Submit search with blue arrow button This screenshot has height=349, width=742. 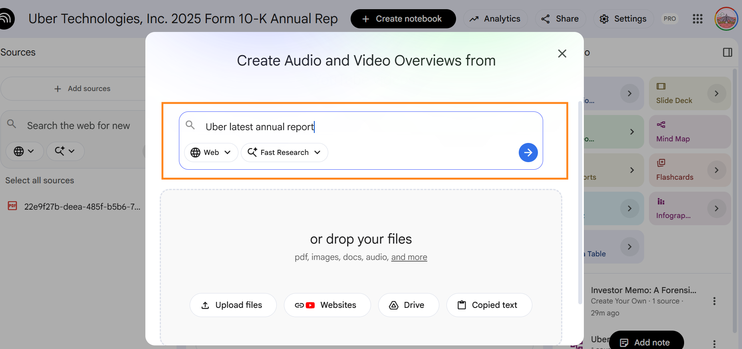(528, 153)
